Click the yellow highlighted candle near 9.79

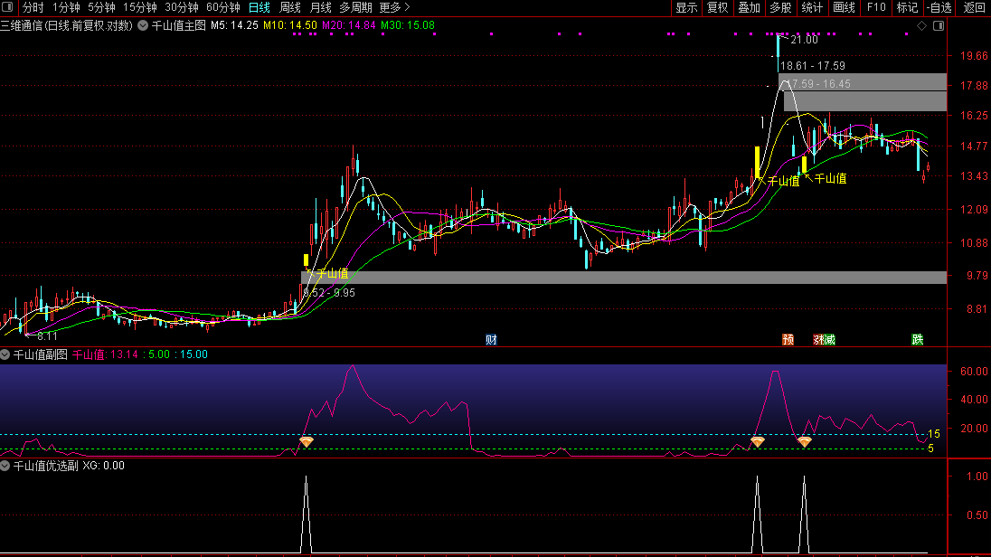pyautogui.click(x=307, y=260)
